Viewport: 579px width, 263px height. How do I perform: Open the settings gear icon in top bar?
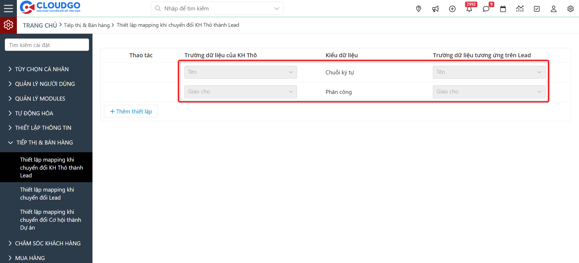[570, 9]
